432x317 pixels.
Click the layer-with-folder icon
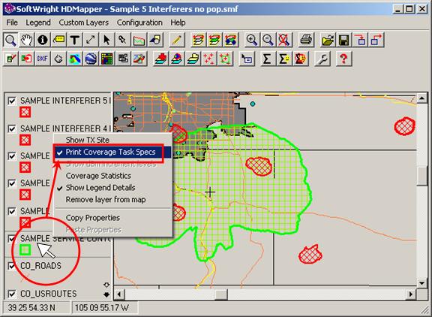[x=193, y=59]
